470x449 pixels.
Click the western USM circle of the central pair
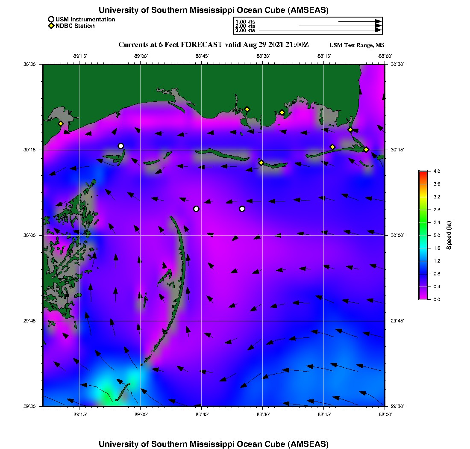pos(196,209)
